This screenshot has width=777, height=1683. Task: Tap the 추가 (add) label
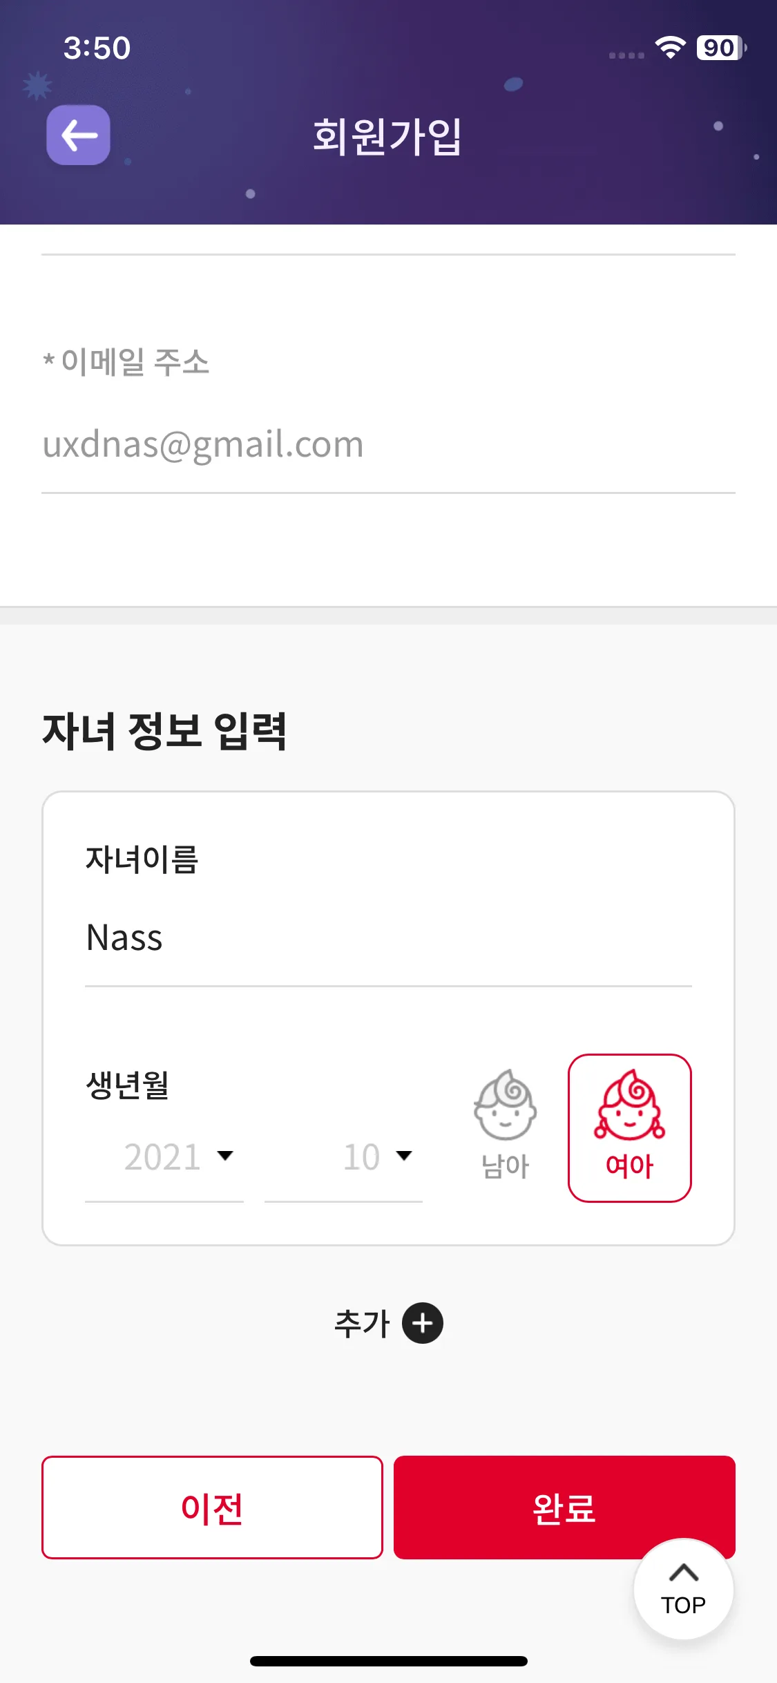362,1324
